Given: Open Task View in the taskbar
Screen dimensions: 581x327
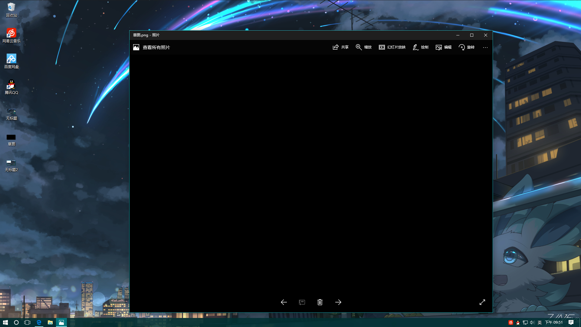Looking at the screenshot, I should (27, 322).
